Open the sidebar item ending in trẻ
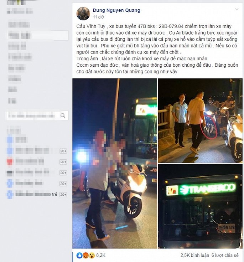 pyautogui.click(x=36, y=194)
